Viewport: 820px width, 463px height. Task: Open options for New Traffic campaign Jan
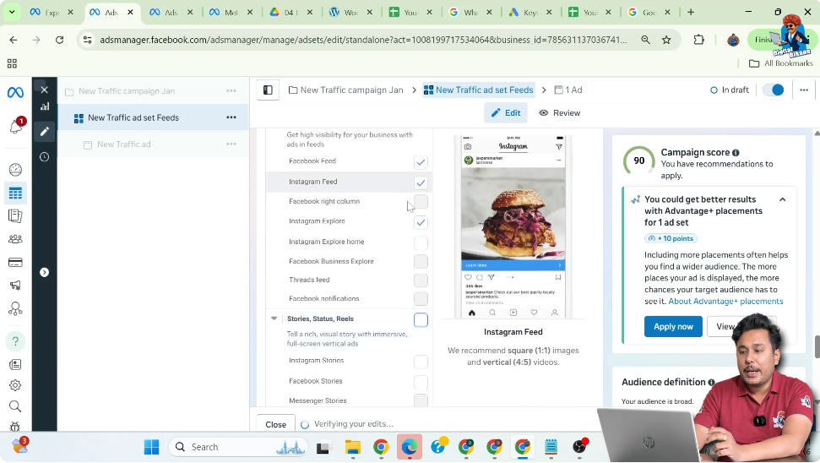231,91
